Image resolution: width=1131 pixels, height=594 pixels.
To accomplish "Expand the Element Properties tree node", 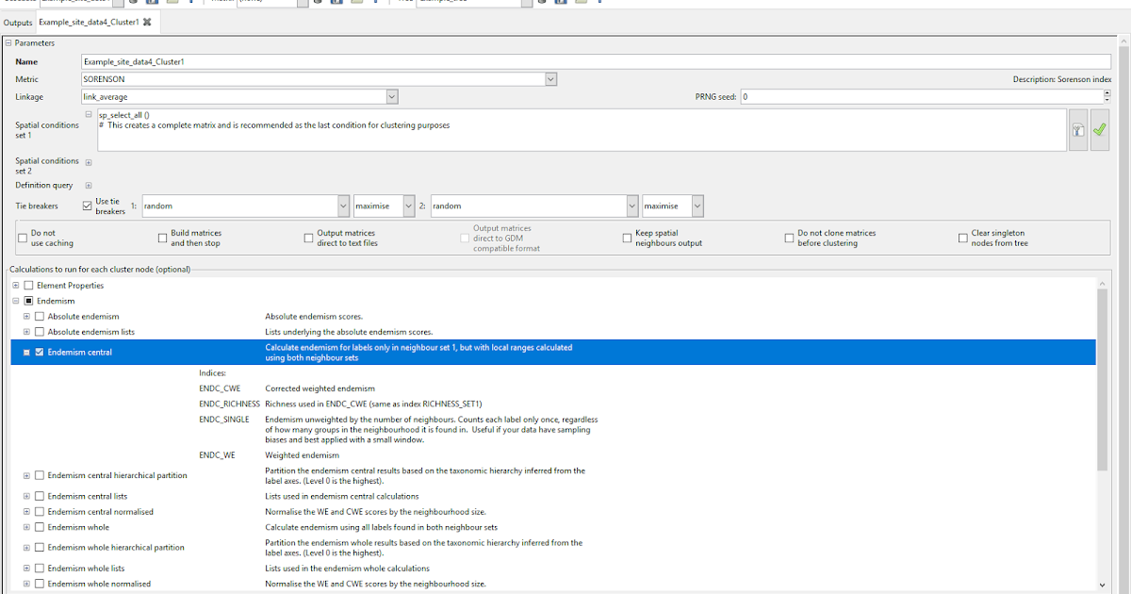I will (15, 285).
